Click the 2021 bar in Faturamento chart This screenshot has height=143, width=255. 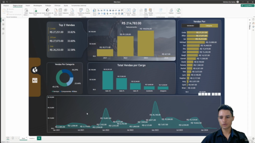[105, 53]
